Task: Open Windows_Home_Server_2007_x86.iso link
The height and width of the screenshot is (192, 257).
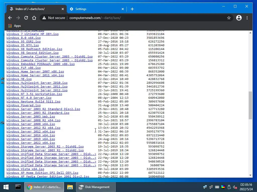Action: coord(35,71)
